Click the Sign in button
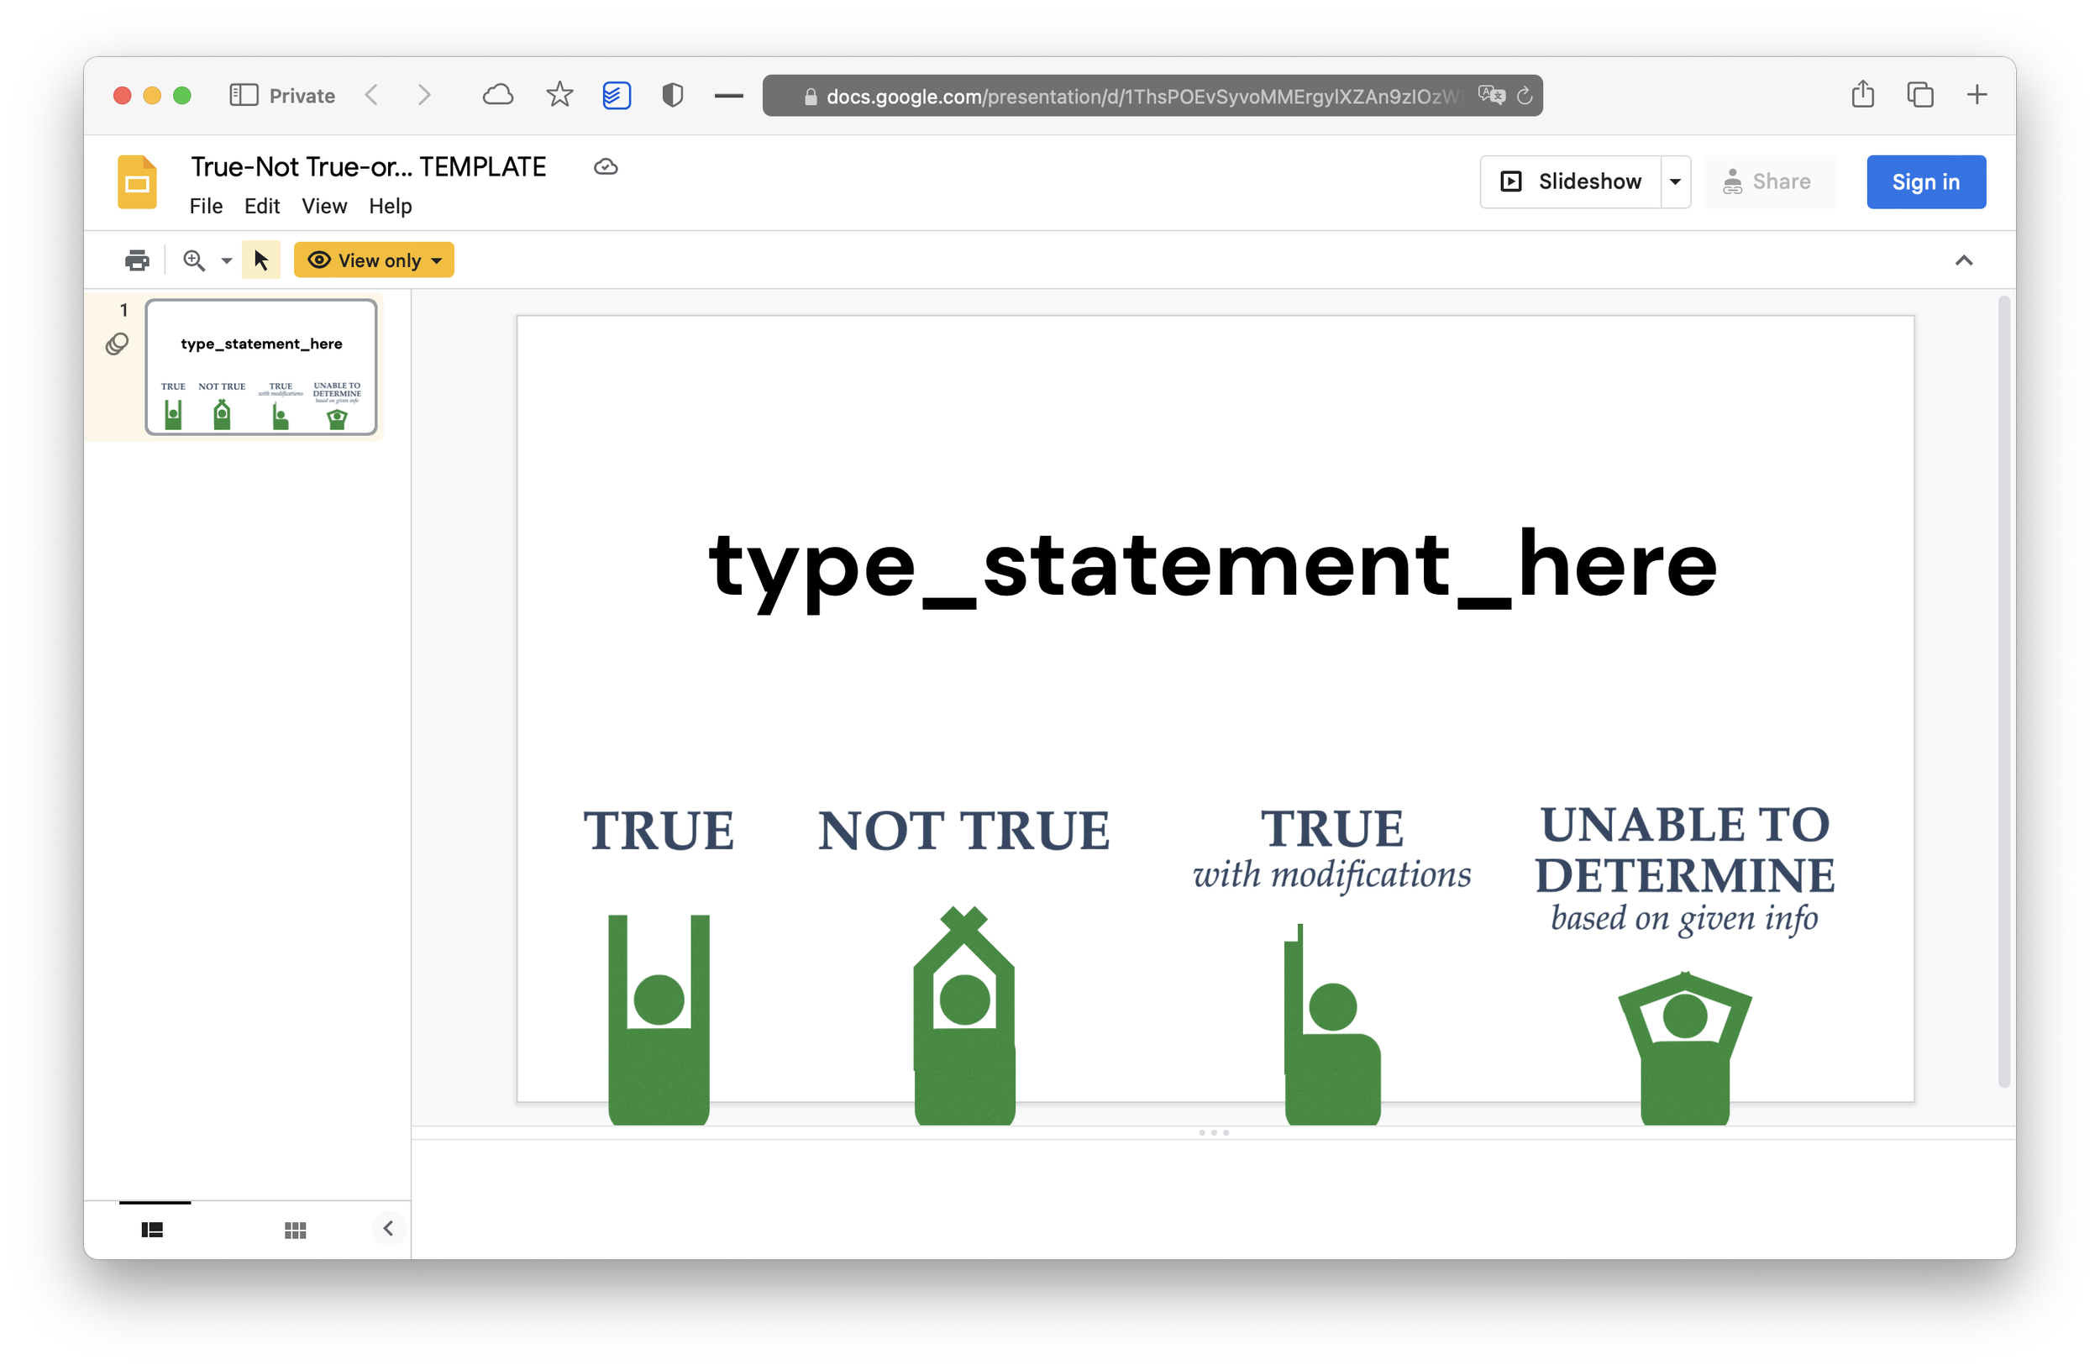 (1925, 181)
